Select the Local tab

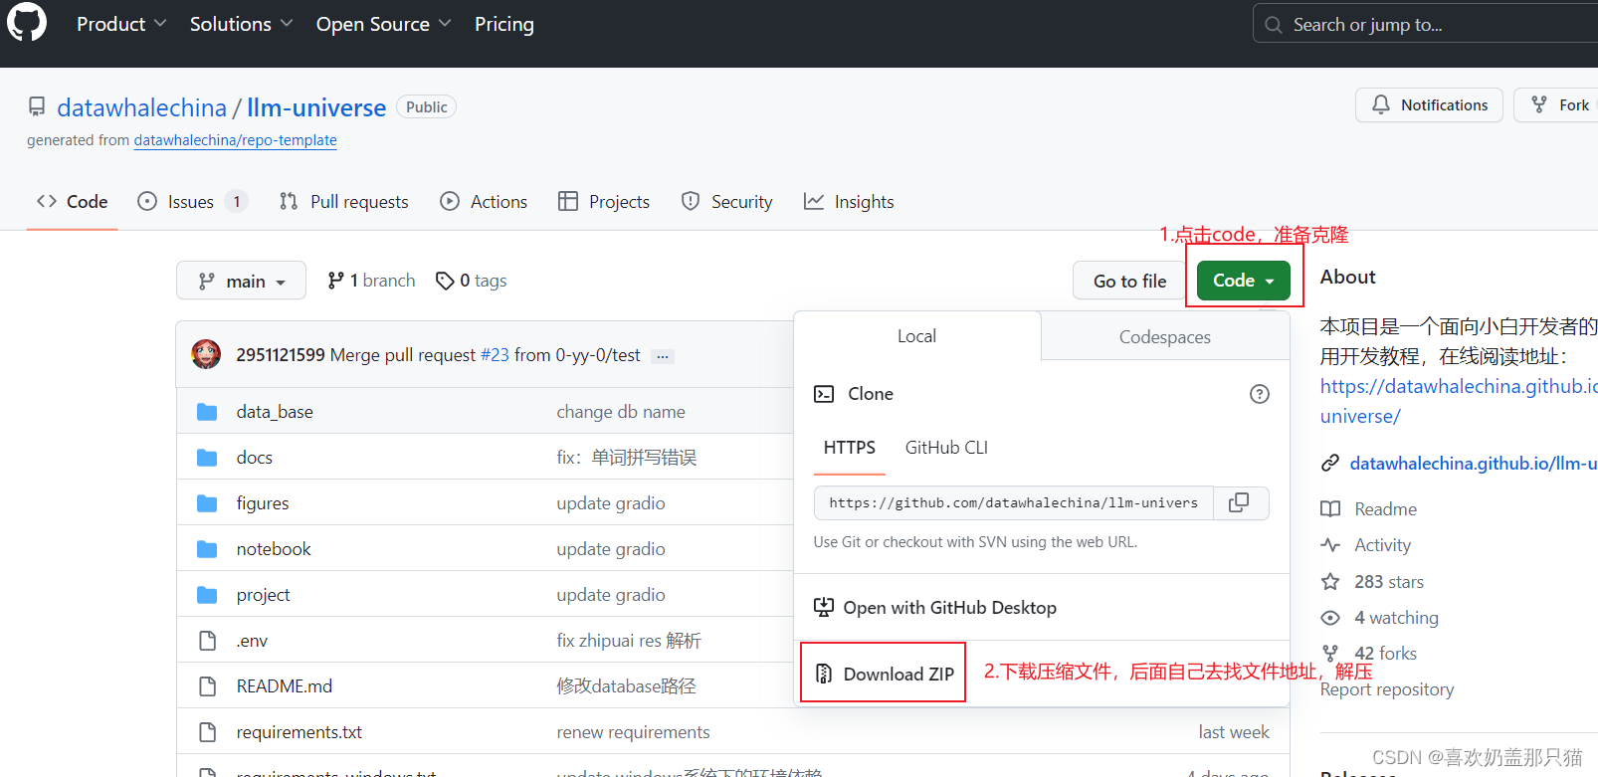point(916,336)
